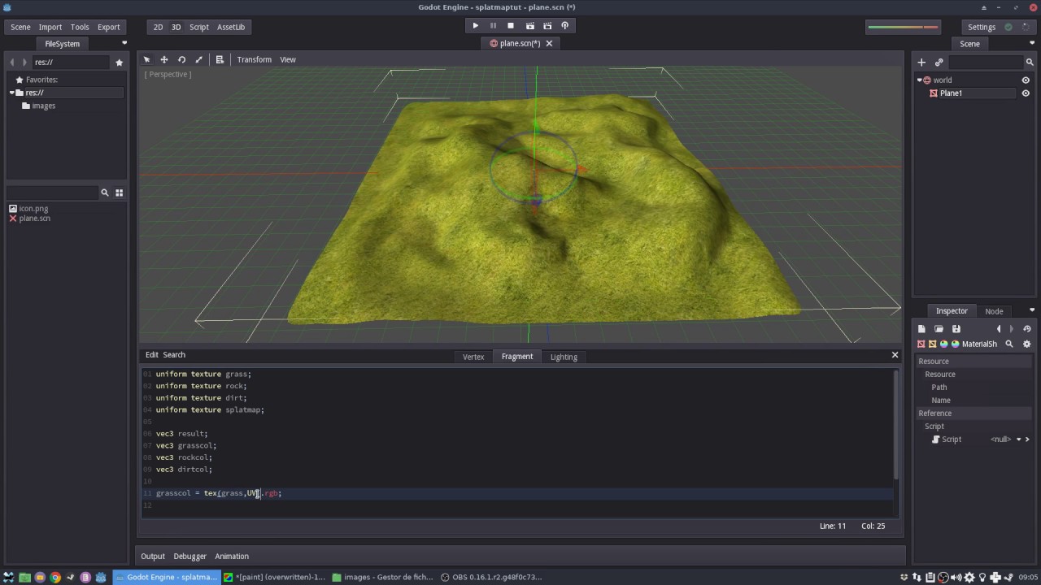1041x585 pixels.
Task: Expand the Inspector dock options arrow
Action: tap(1032, 310)
